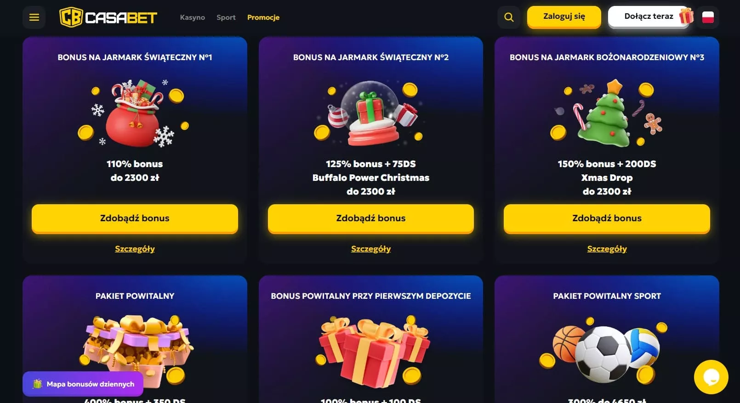Click the Dołącz teraz button
The height and width of the screenshot is (403, 740).
click(x=649, y=17)
